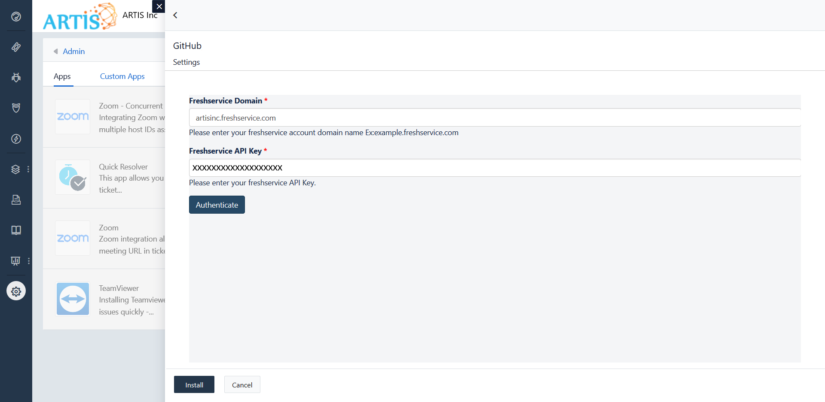Image resolution: width=825 pixels, height=402 pixels.
Task: Go to Admin breadcrumb link
Action: tap(73, 51)
